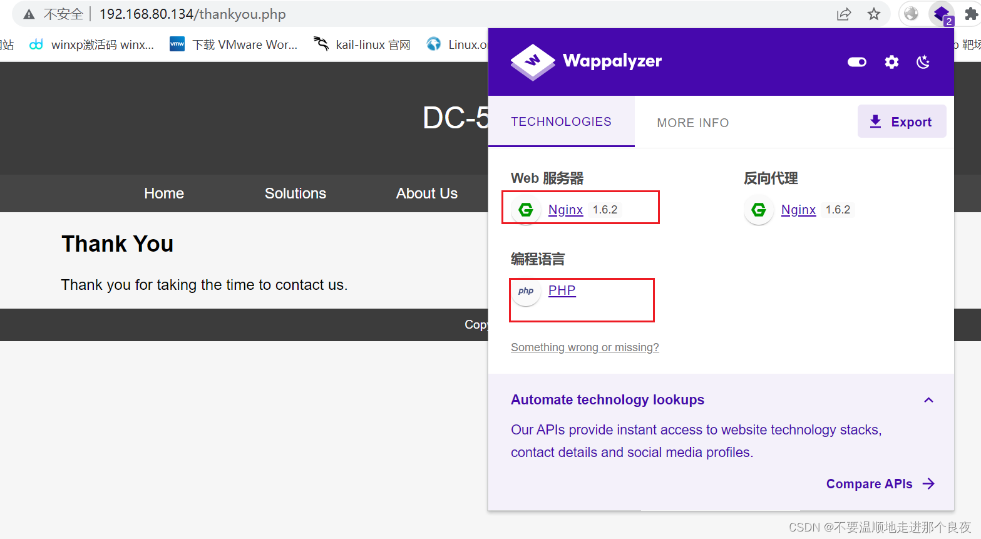
Task: Open About Us in DC-5 navigation
Action: (427, 193)
